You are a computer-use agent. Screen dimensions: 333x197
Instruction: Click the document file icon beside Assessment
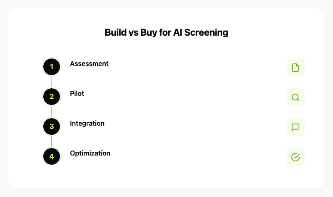coord(296,68)
